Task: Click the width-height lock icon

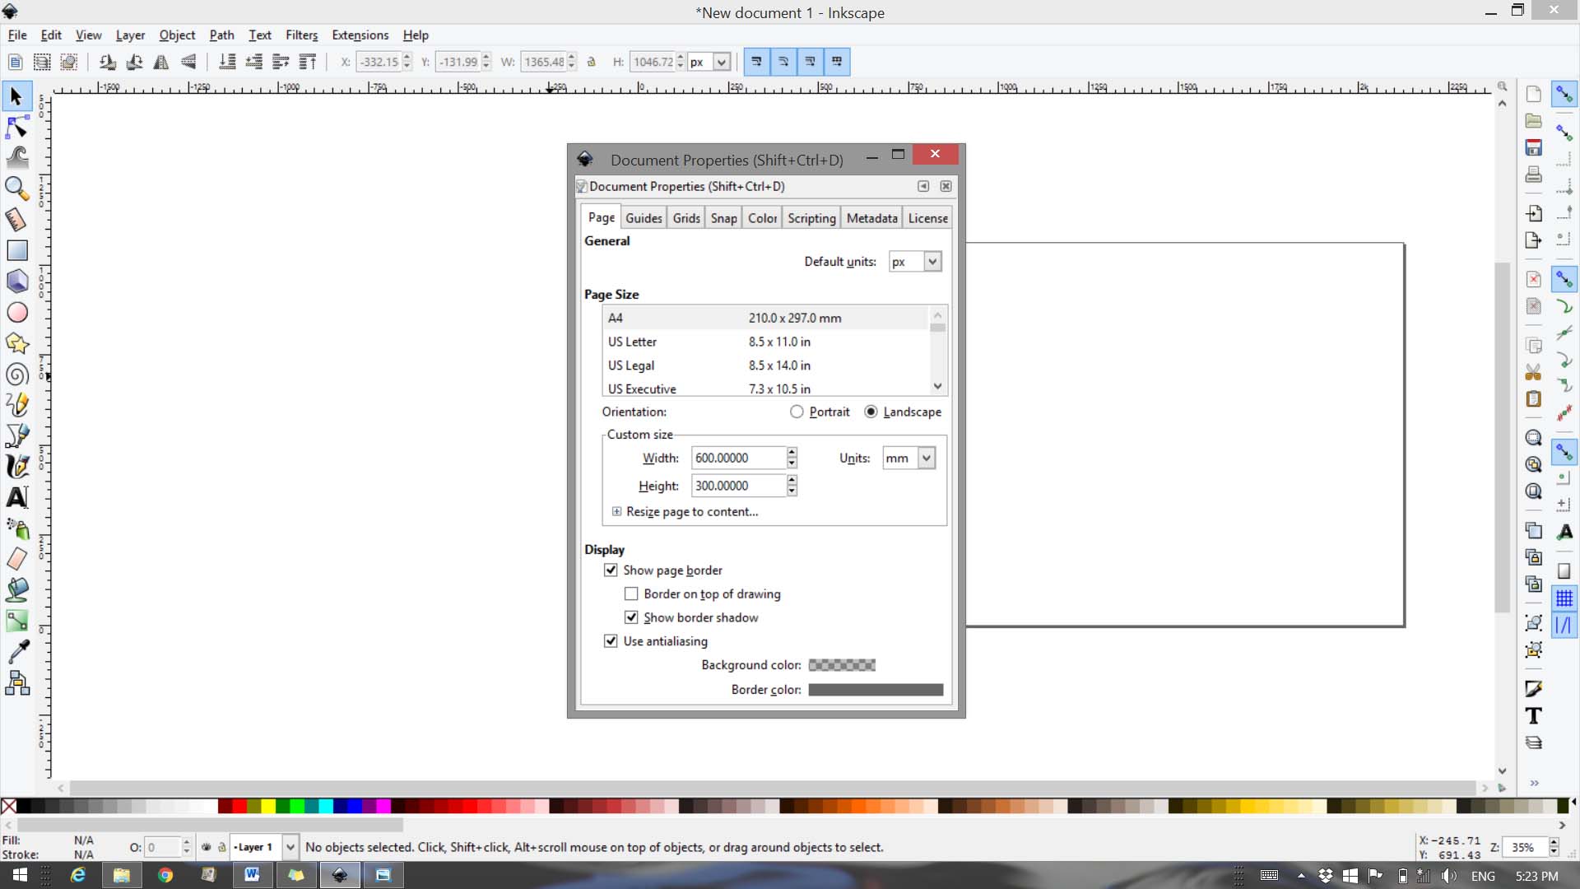Action: click(x=591, y=62)
